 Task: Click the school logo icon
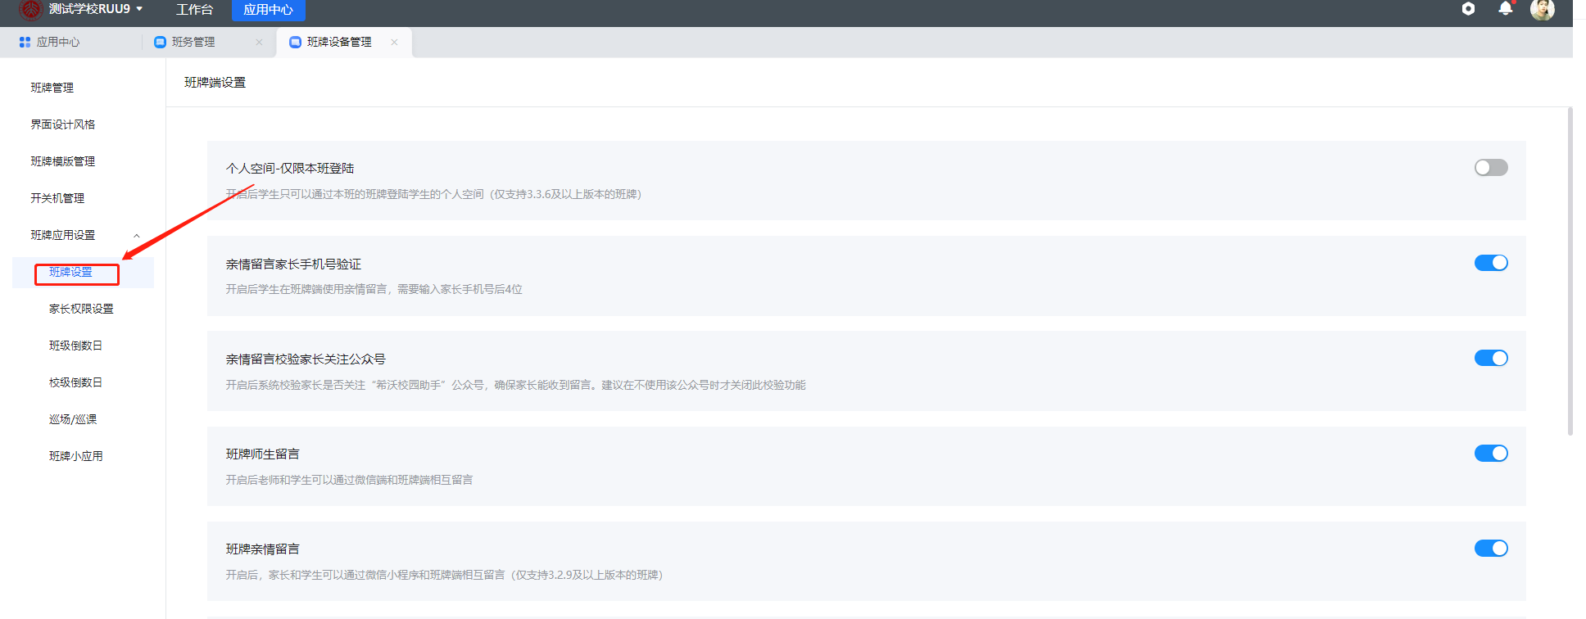click(x=30, y=9)
